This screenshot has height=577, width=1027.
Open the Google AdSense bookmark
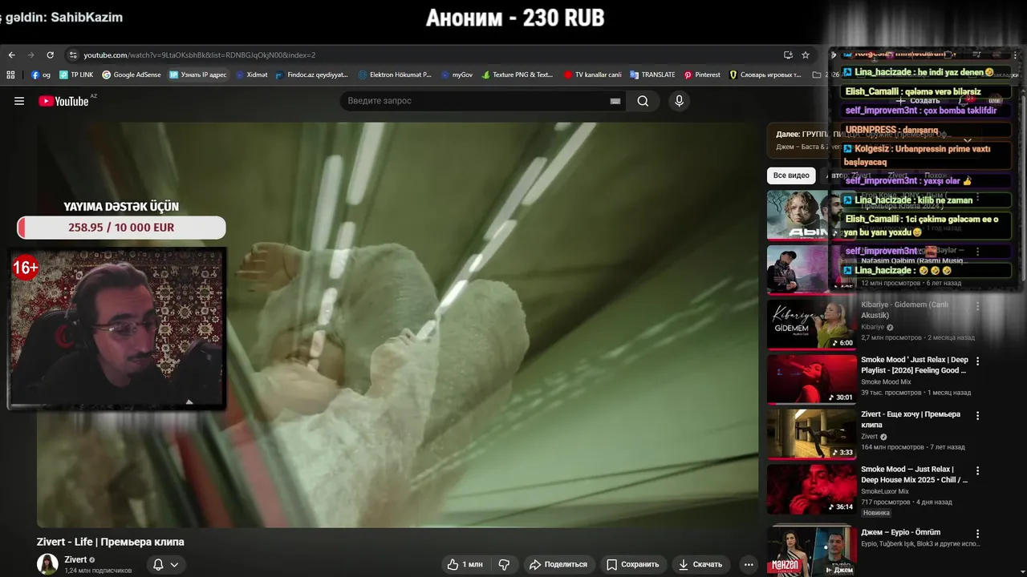tap(132, 75)
